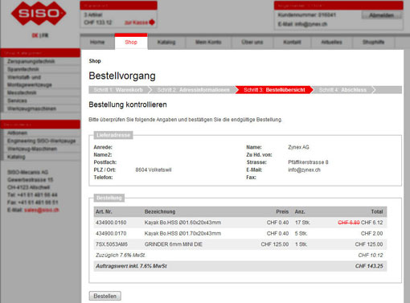Open Werkzeug-Maschinen sidebar entry
Viewport: 410px width, 303px height.
click(x=32, y=149)
